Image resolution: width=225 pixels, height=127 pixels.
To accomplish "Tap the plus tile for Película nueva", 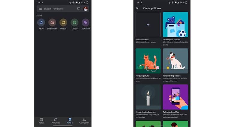I will point(148,25).
